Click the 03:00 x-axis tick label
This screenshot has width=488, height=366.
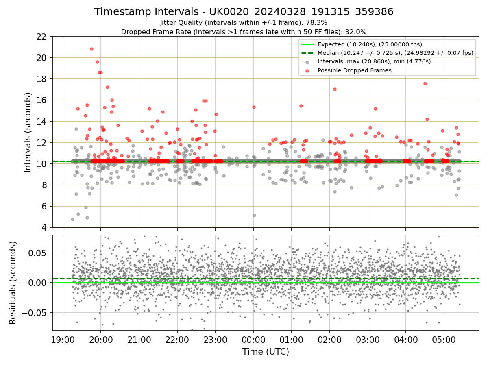(x=368, y=340)
